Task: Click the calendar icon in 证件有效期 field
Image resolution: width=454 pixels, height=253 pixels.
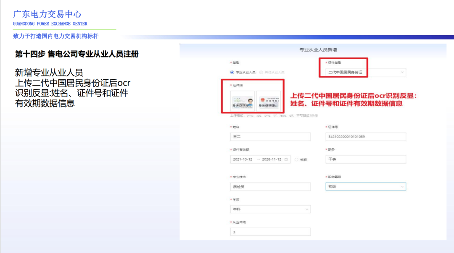Action: pyautogui.click(x=286, y=159)
